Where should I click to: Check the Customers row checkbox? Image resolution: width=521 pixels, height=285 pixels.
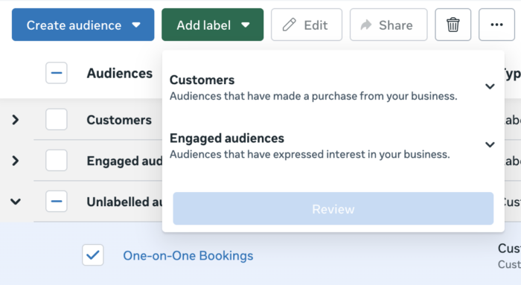(x=57, y=119)
